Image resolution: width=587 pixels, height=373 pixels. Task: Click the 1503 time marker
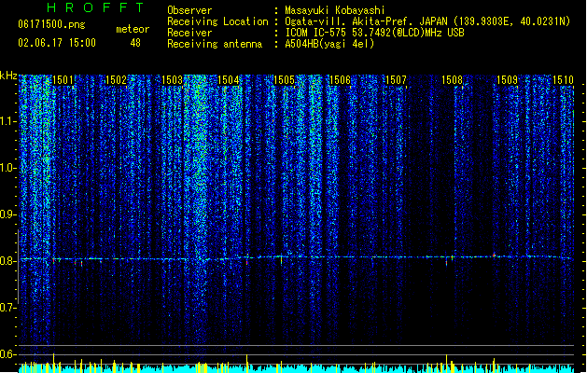click(x=172, y=80)
